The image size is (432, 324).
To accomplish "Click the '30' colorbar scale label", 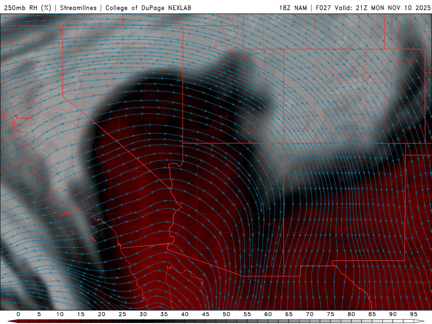I will (143, 314).
